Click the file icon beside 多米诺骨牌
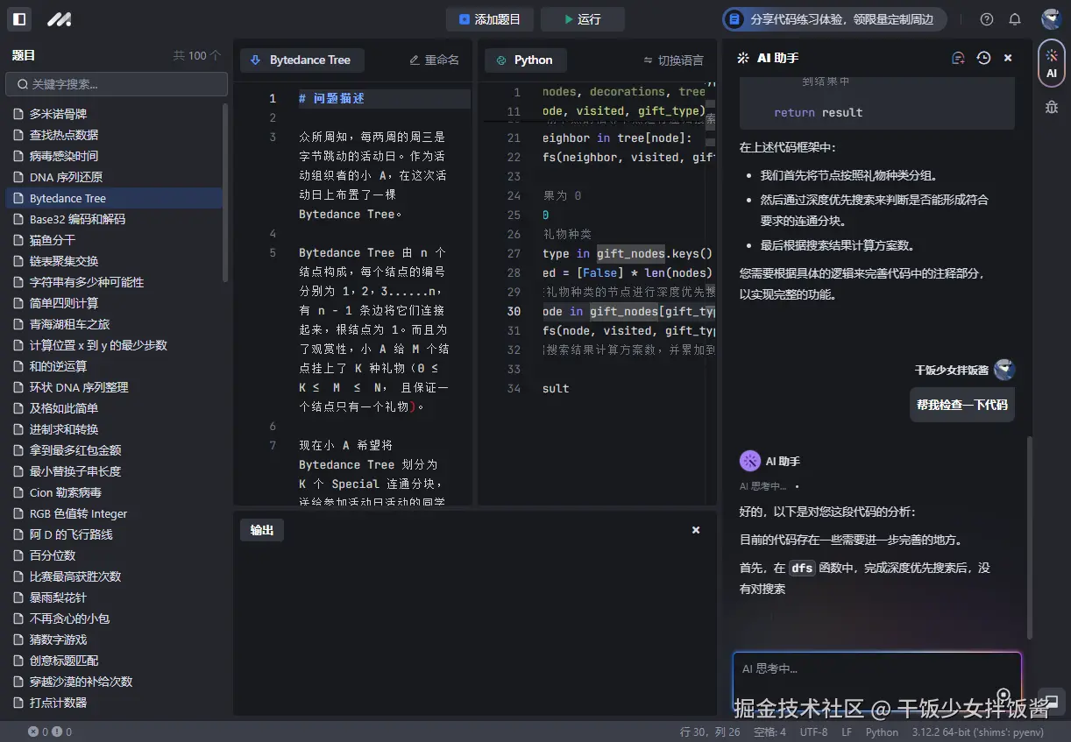Viewport: 1071px width, 742px height. pyautogui.click(x=18, y=114)
